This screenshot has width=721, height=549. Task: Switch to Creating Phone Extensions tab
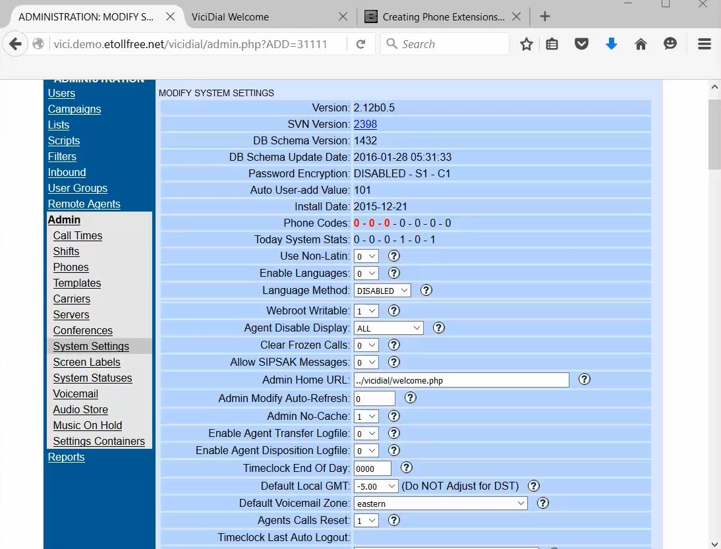(442, 17)
